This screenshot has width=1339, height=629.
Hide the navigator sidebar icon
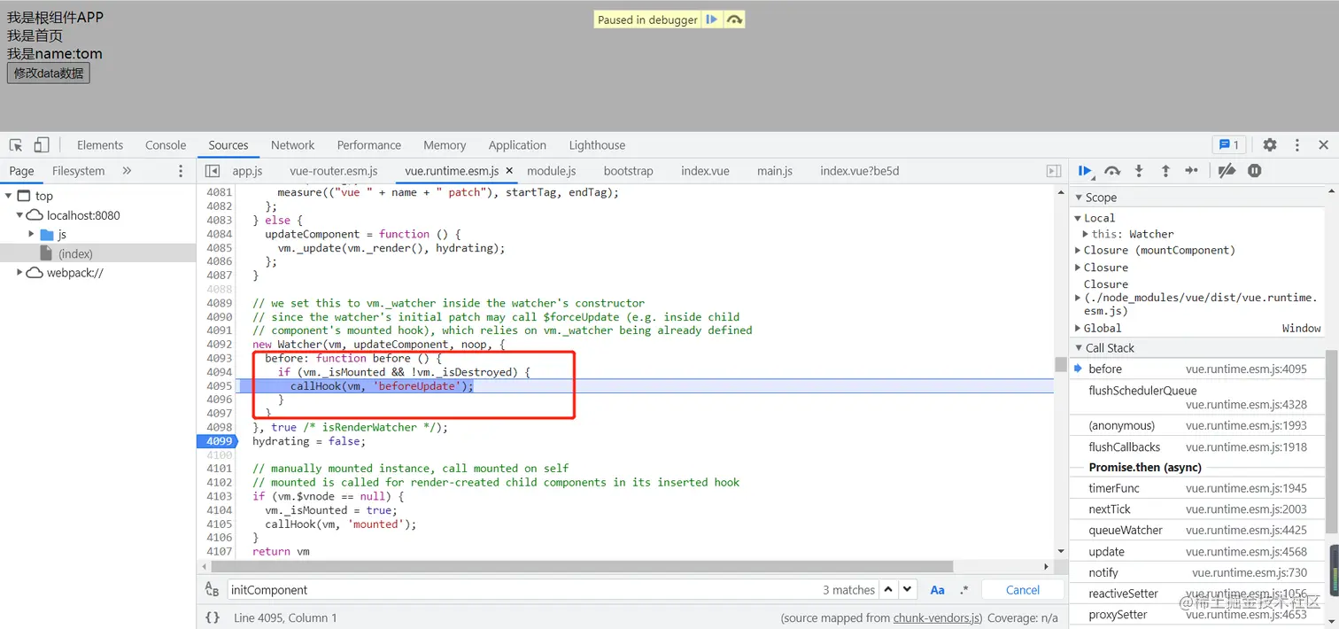(x=213, y=171)
